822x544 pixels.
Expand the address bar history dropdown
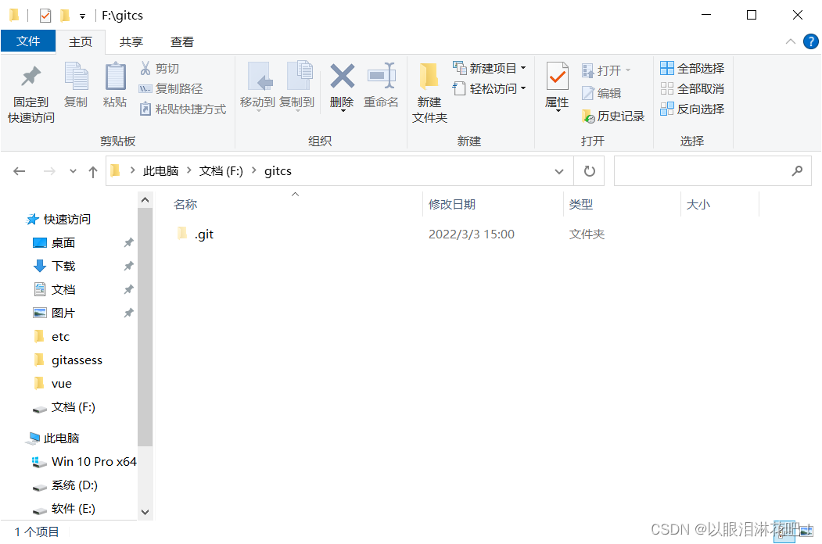click(x=559, y=171)
